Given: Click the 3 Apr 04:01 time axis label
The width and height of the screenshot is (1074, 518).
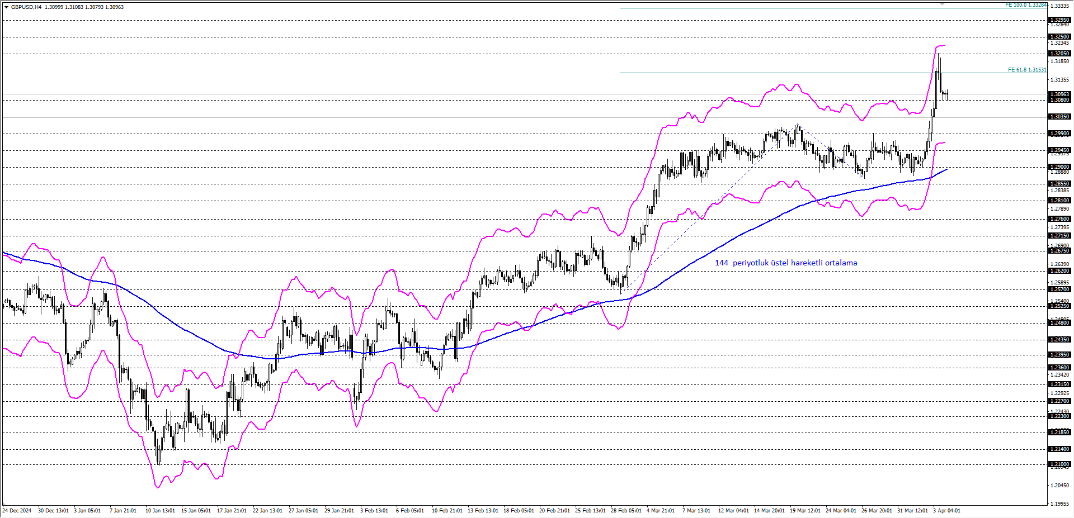Looking at the screenshot, I should point(946,511).
